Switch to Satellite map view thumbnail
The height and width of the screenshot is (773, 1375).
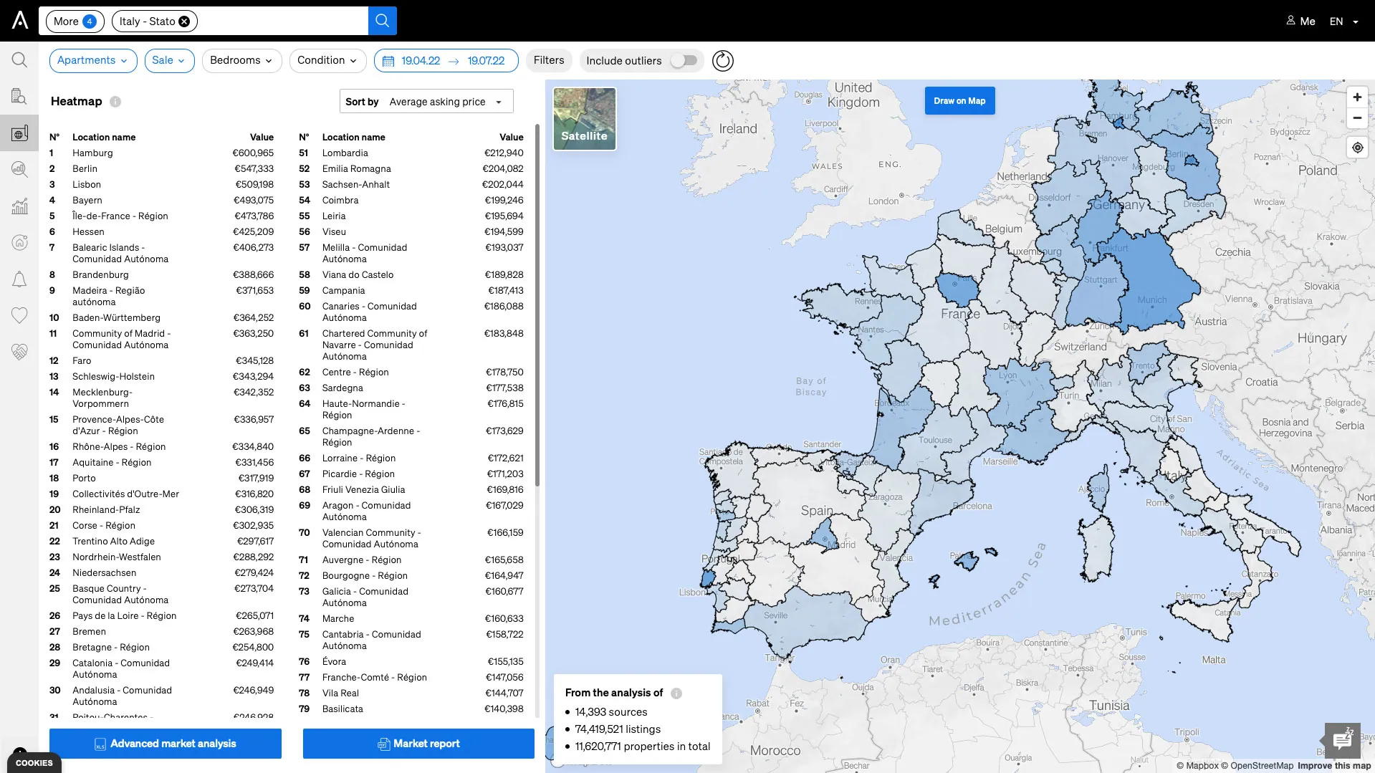(x=585, y=119)
